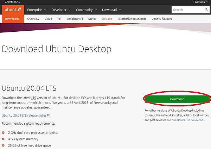Go to the Cloud tab
Viewport: 211px width, 149px height.
(x=49, y=19)
